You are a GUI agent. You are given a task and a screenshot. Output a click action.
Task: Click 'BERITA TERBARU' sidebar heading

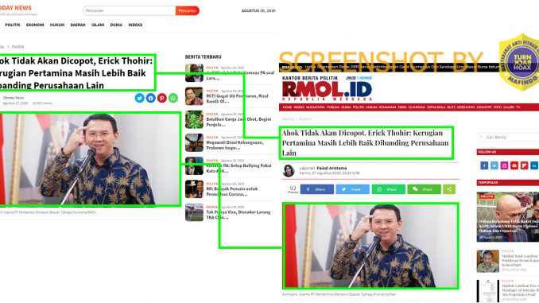click(x=204, y=56)
